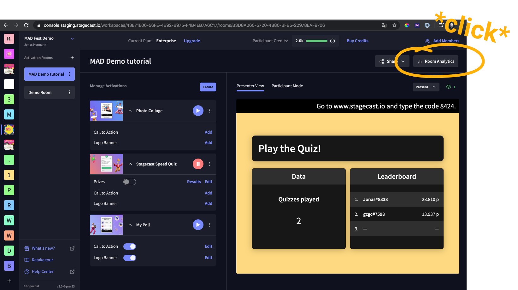Screen dimensions: 518x290
Task: Reload the page using the refresh icon
Action: coord(26,25)
